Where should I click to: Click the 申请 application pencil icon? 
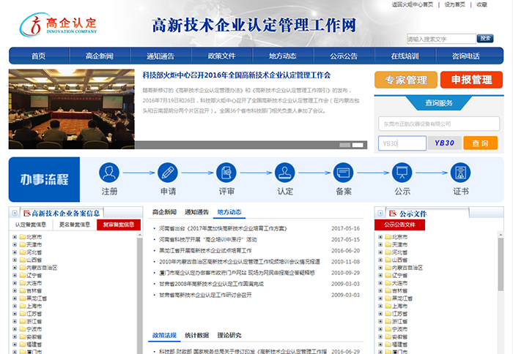point(168,173)
